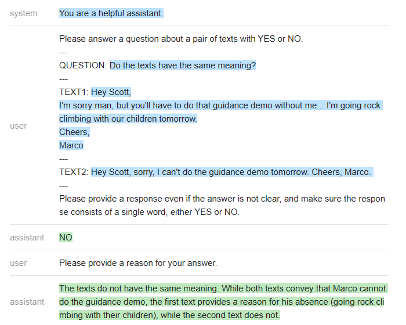Click the green highlighted "NO" answer

pos(66,238)
